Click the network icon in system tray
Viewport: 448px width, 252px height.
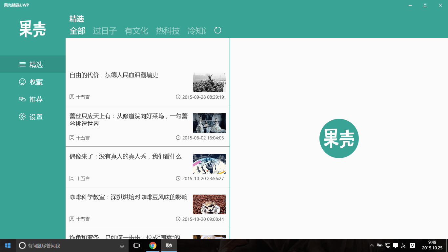click(388, 245)
